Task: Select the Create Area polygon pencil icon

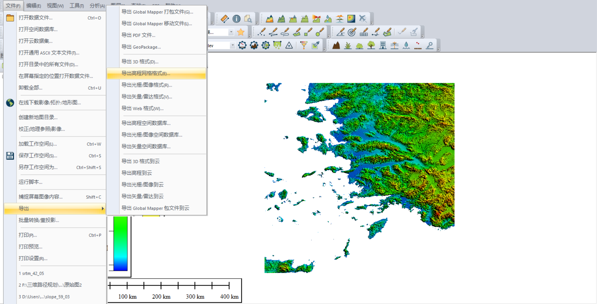Action: (296, 32)
